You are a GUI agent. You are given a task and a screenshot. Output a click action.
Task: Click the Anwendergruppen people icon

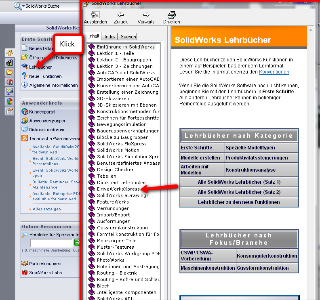tap(25, 121)
